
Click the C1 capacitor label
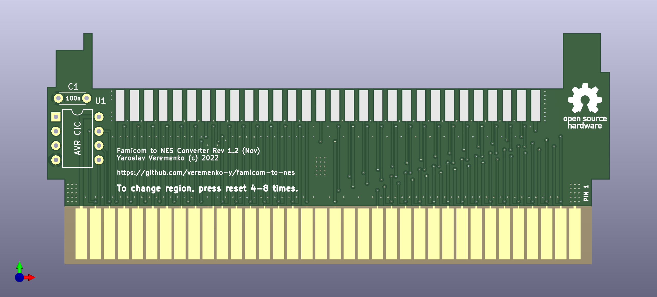tap(73, 87)
